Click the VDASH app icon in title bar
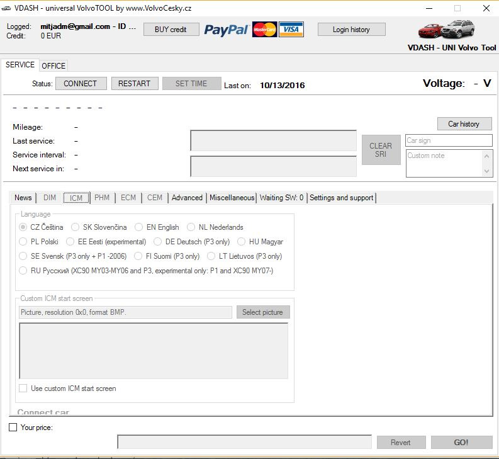 (x=6, y=8)
